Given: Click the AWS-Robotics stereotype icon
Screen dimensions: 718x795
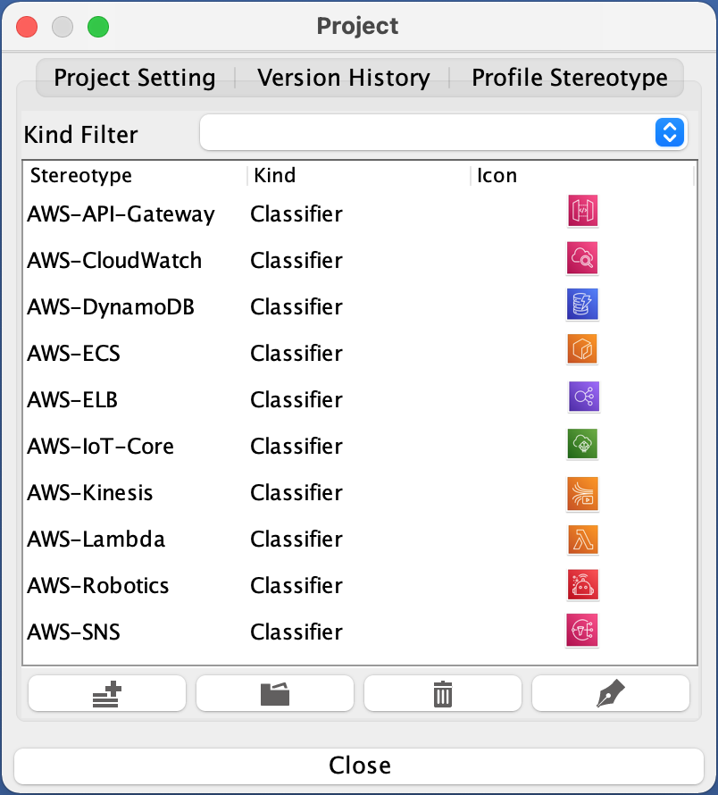Looking at the screenshot, I should coord(582,585).
